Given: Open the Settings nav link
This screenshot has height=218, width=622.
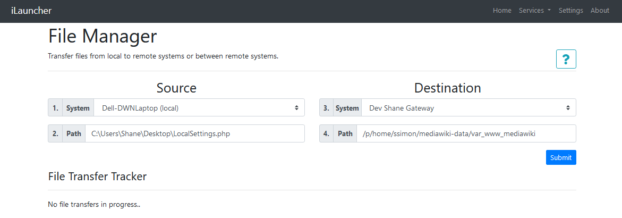Looking at the screenshot, I should tap(570, 11).
